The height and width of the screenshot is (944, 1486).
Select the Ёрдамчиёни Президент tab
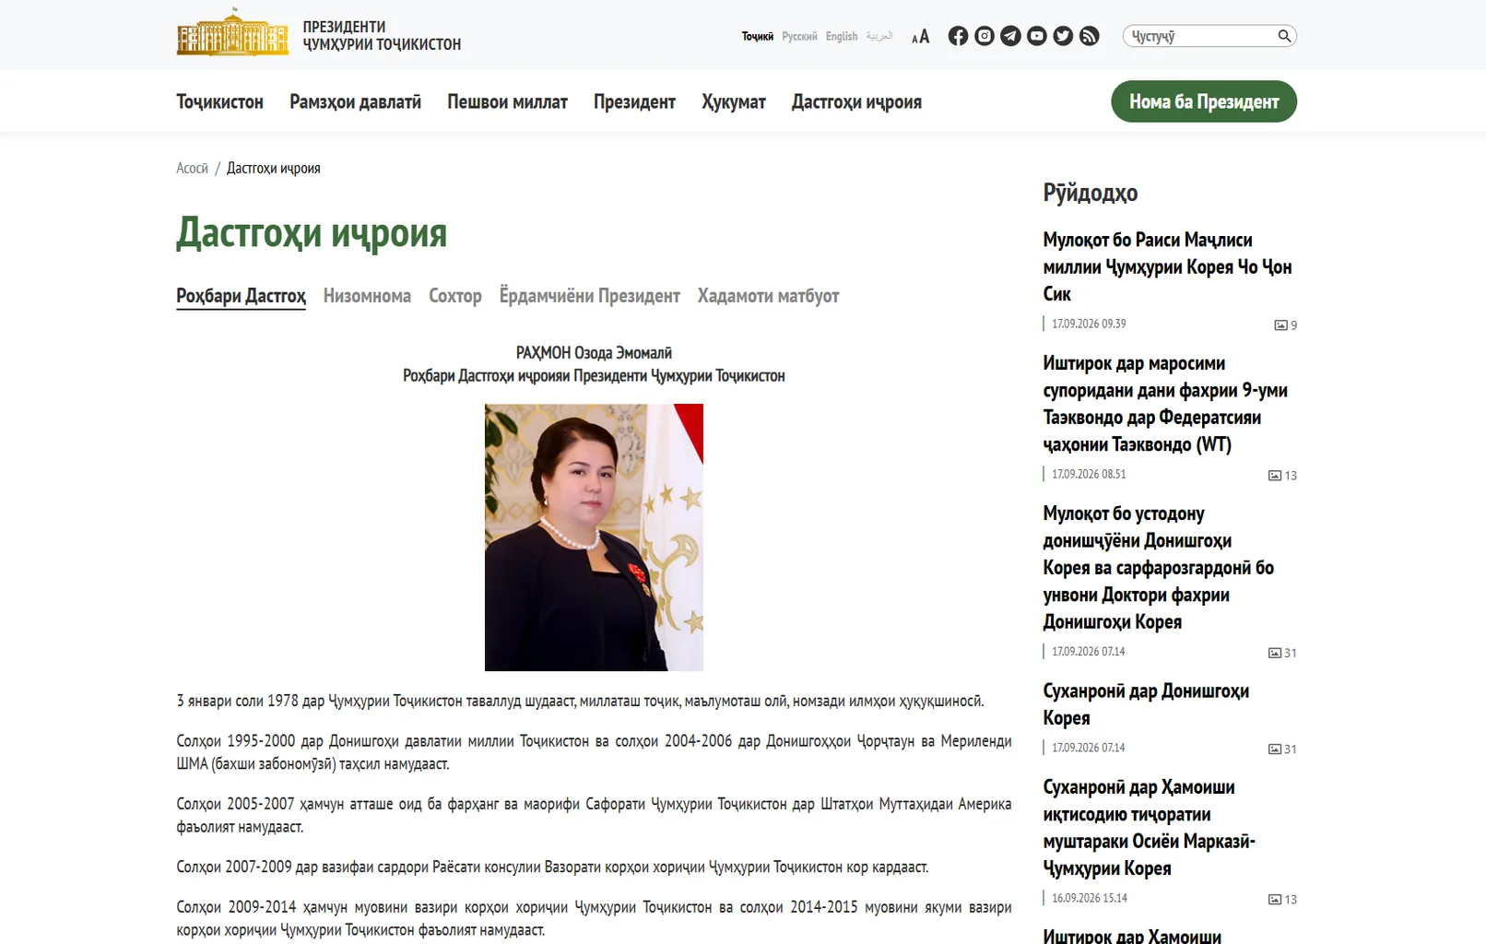(x=590, y=296)
